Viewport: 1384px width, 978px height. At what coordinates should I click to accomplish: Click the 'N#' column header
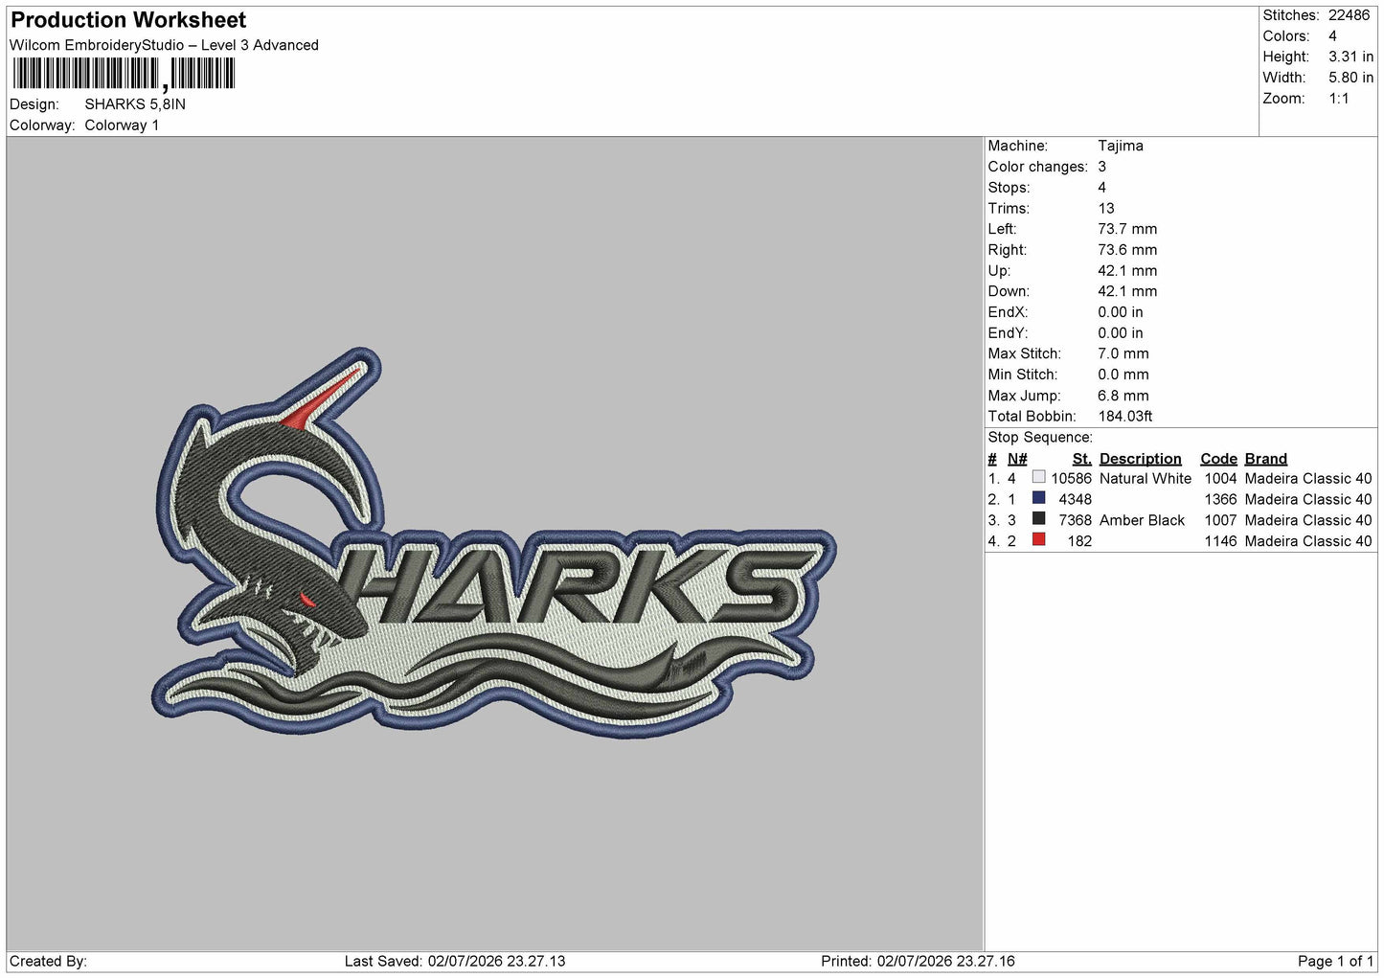click(x=1016, y=459)
